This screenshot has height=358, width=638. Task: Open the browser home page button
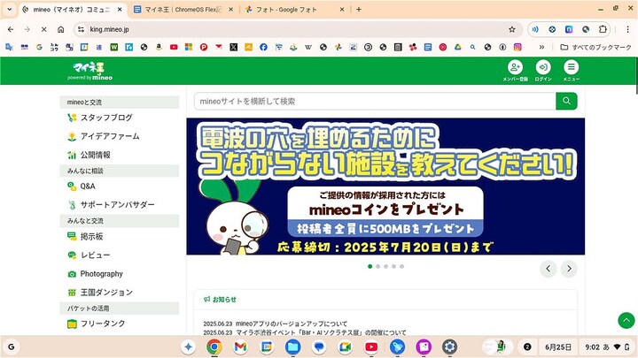tap(60, 29)
